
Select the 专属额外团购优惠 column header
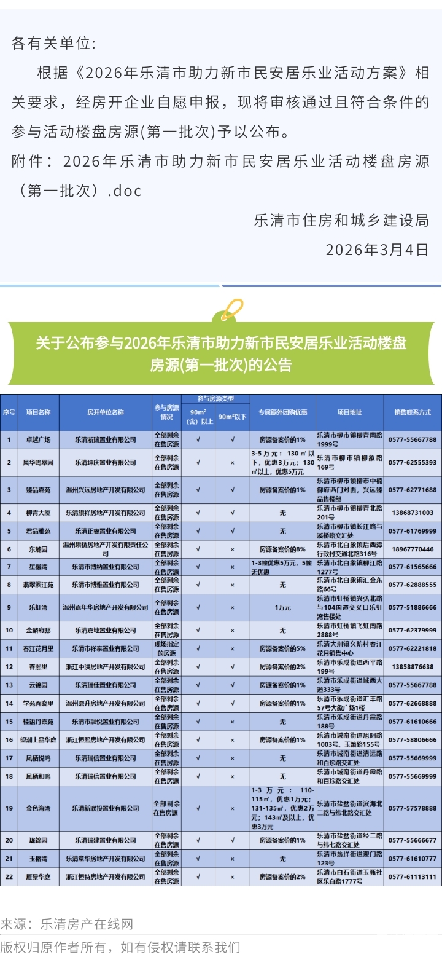[x=282, y=412]
